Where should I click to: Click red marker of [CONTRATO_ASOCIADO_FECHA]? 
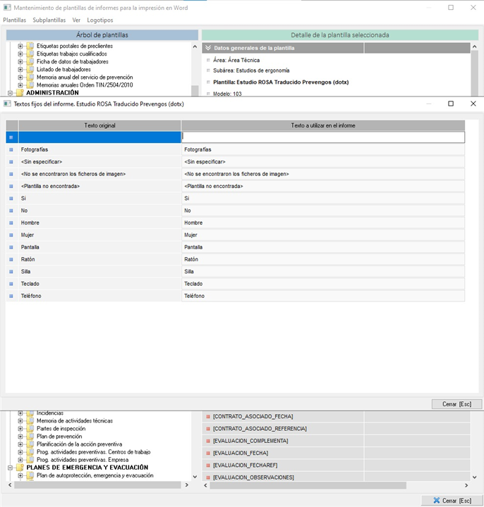(x=208, y=416)
